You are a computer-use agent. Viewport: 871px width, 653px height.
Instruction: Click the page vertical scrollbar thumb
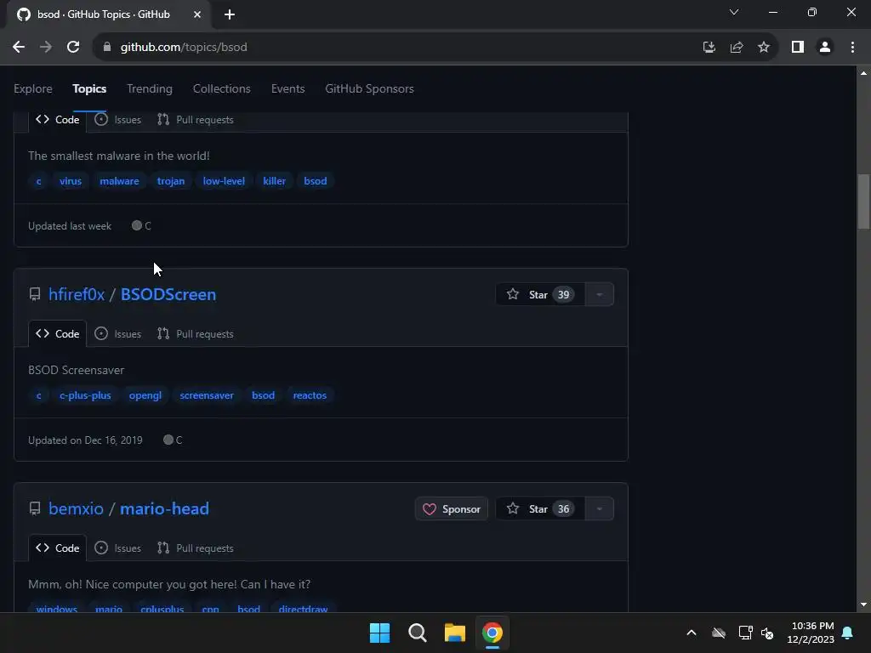click(x=863, y=202)
